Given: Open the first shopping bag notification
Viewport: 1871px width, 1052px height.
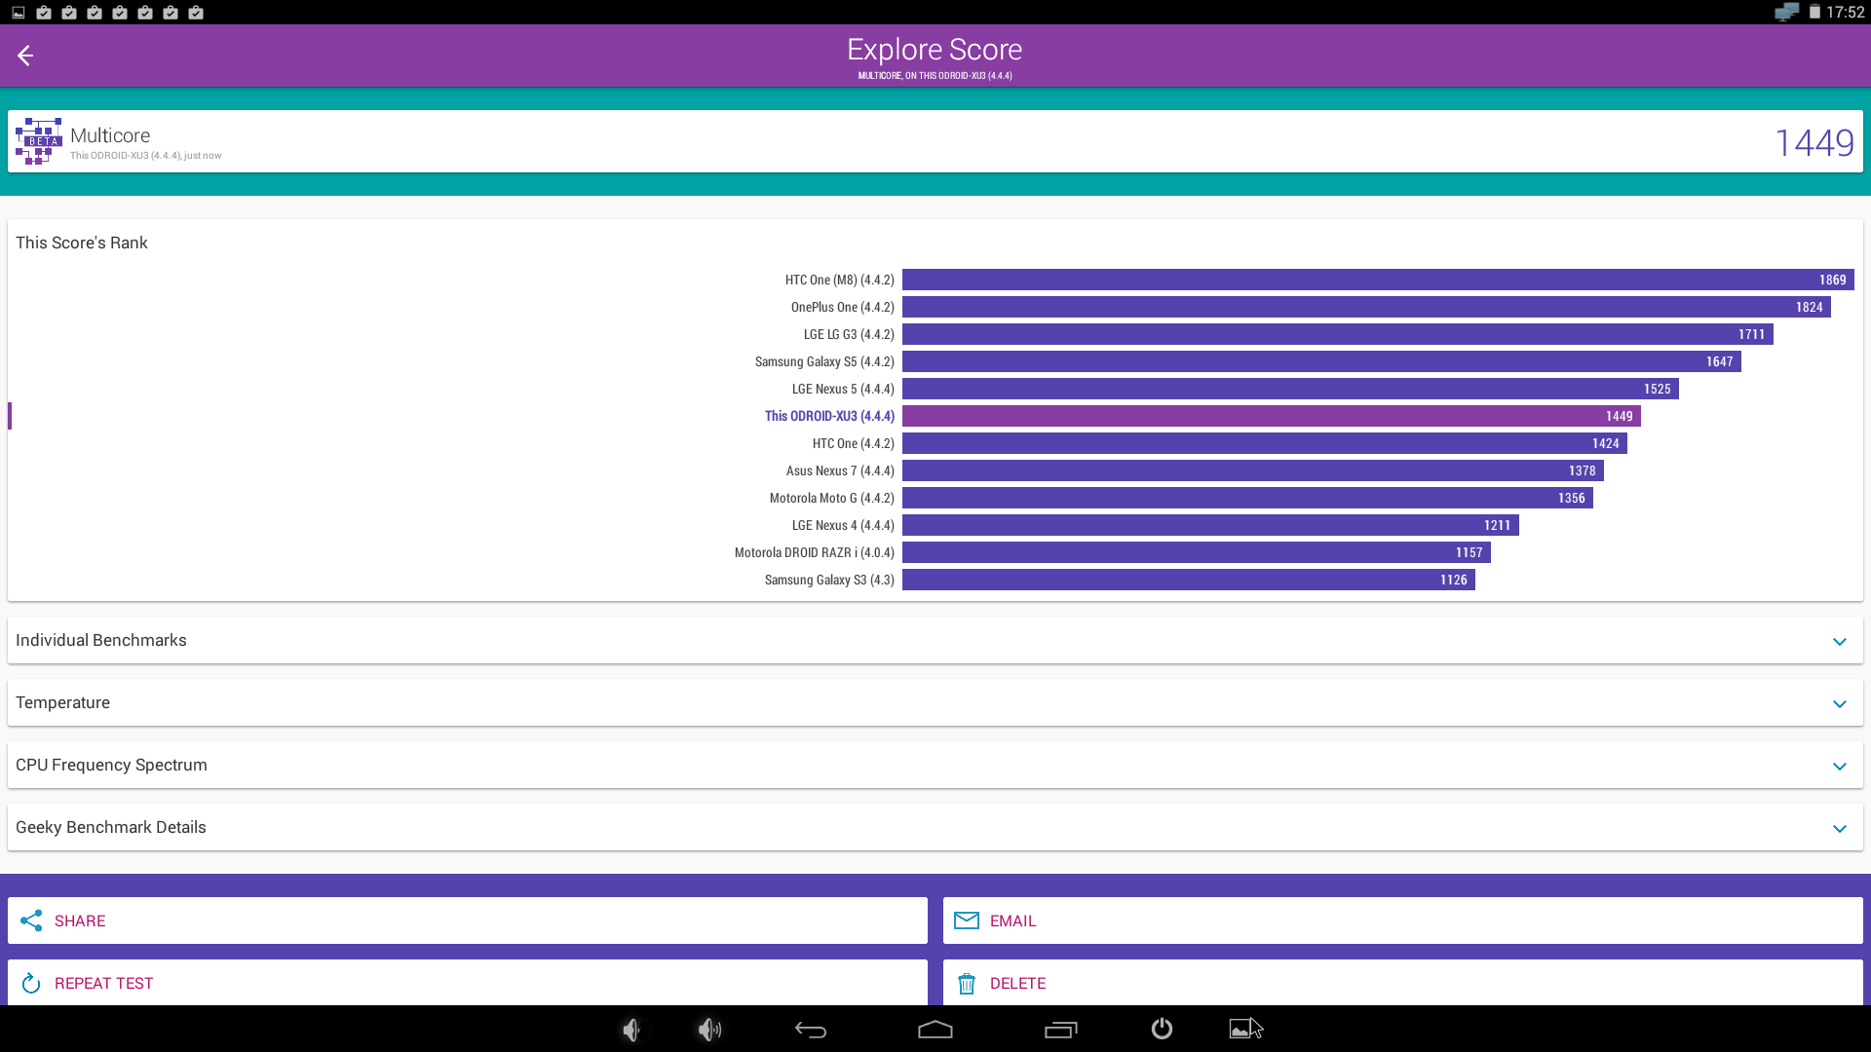Looking at the screenshot, I should tap(44, 13).
